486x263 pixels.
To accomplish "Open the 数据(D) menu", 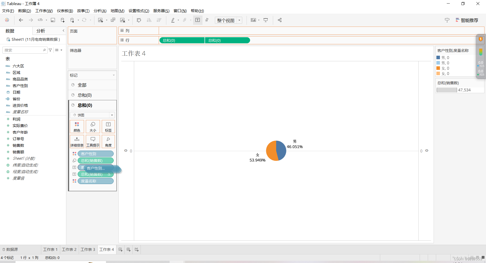I will click(25, 11).
